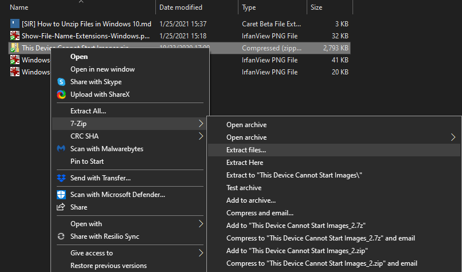Click the size 32 KB

coord(340,36)
